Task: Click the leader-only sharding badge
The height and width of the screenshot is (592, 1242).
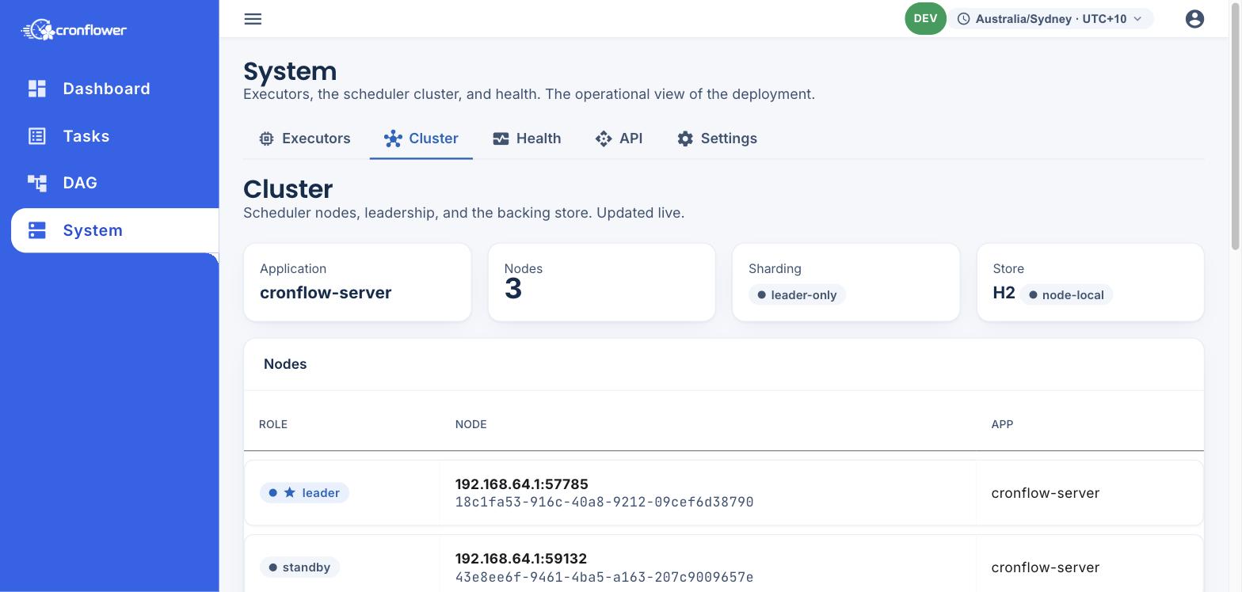Action: pyautogui.click(x=798, y=295)
